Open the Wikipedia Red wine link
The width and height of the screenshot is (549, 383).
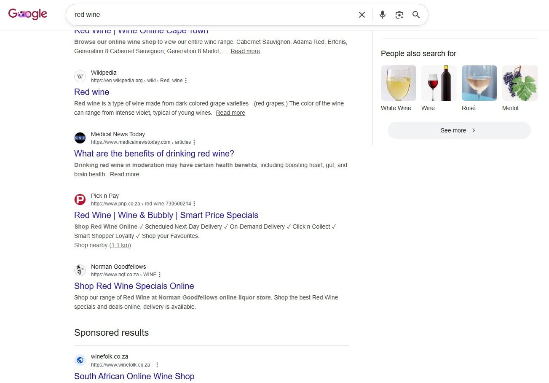point(92,92)
